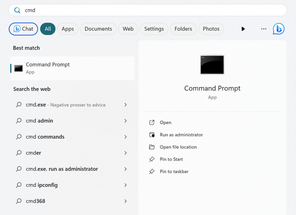This screenshot has height=215, width=296.
Task: Click the large Command Prompt preview icon
Action: pos(212,64)
